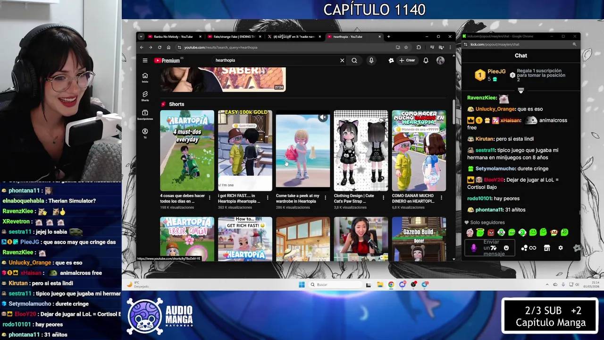Image resolution: width=604 pixels, height=340 pixels.
Task: Click the purple microphone in chat box
Action: 474,248
